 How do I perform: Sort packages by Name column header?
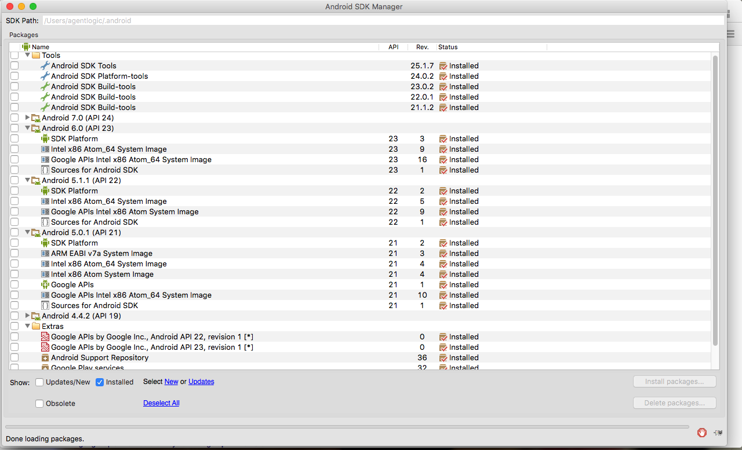[199, 47]
